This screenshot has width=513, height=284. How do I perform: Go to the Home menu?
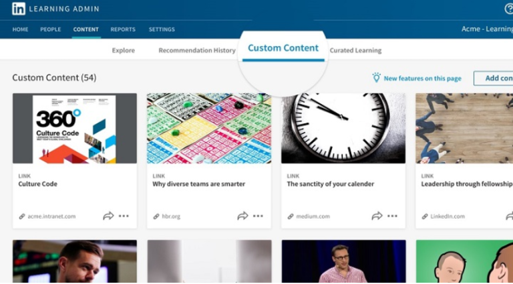20,29
